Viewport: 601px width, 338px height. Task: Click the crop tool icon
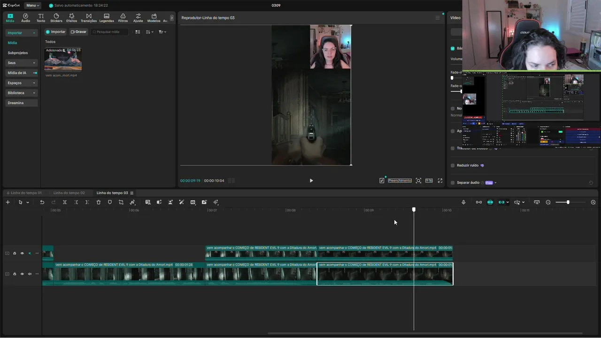[x=121, y=202]
